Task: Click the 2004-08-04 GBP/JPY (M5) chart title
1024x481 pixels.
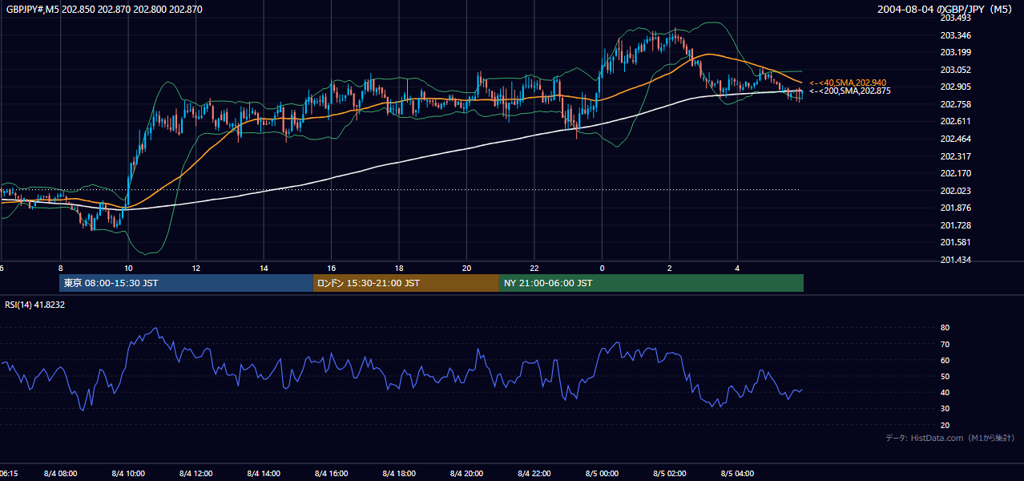Action: (945, 10)
